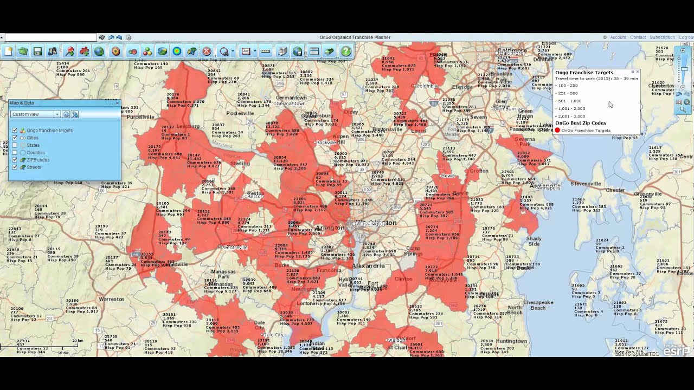The height and width of the screenshot is (390, 694).
Task: Enable the Counties layer checkbox
Action: click(x=15, y=153)
